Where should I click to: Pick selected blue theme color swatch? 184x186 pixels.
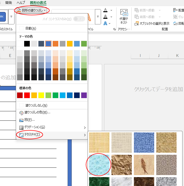point(48,44)
